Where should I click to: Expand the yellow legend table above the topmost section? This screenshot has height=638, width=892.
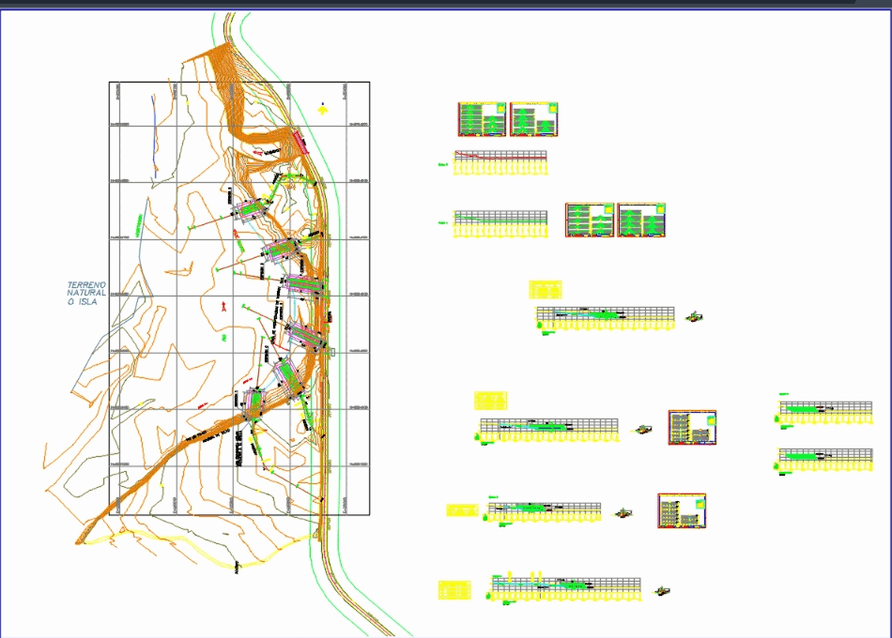[545, 289]
